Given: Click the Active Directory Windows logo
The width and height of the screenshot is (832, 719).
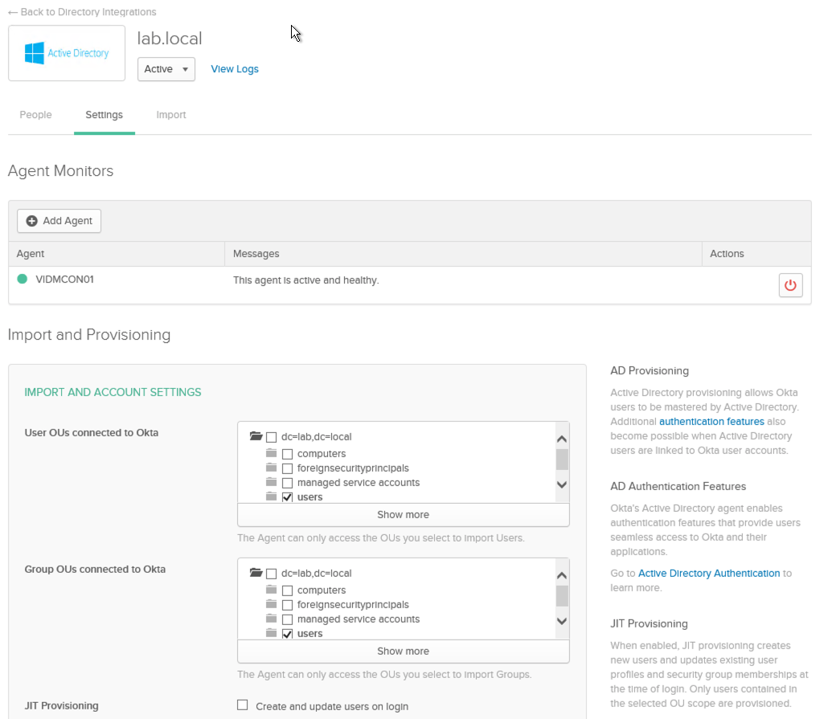Looking at the screenshot, I should [34, 54].
